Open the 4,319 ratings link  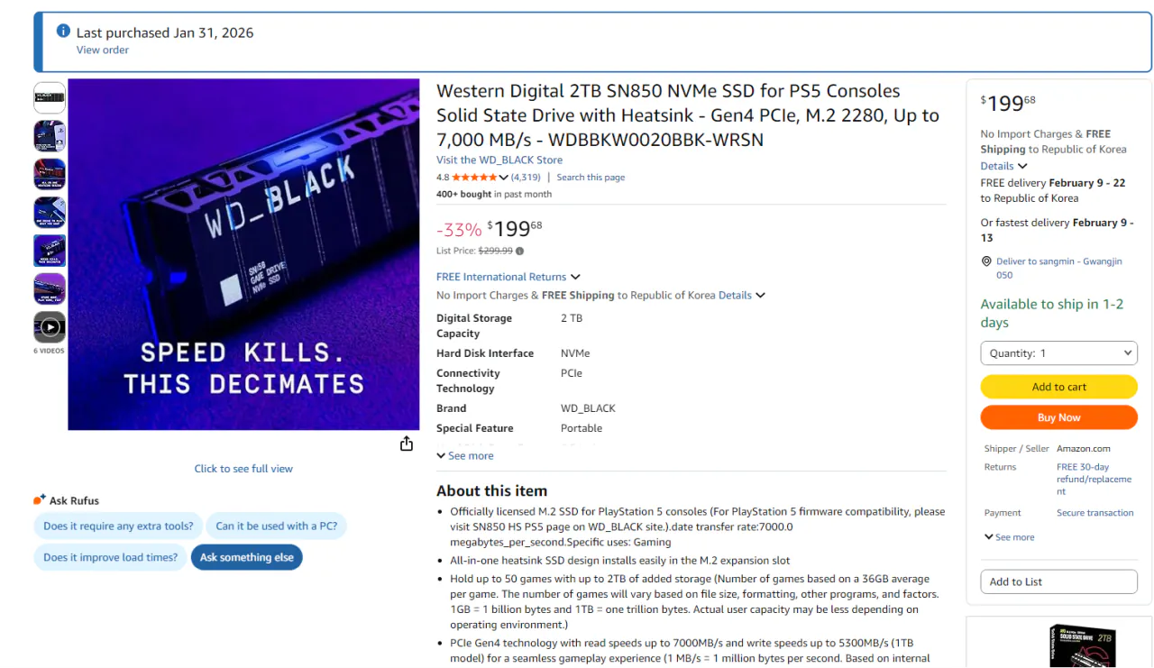[525, 178]
